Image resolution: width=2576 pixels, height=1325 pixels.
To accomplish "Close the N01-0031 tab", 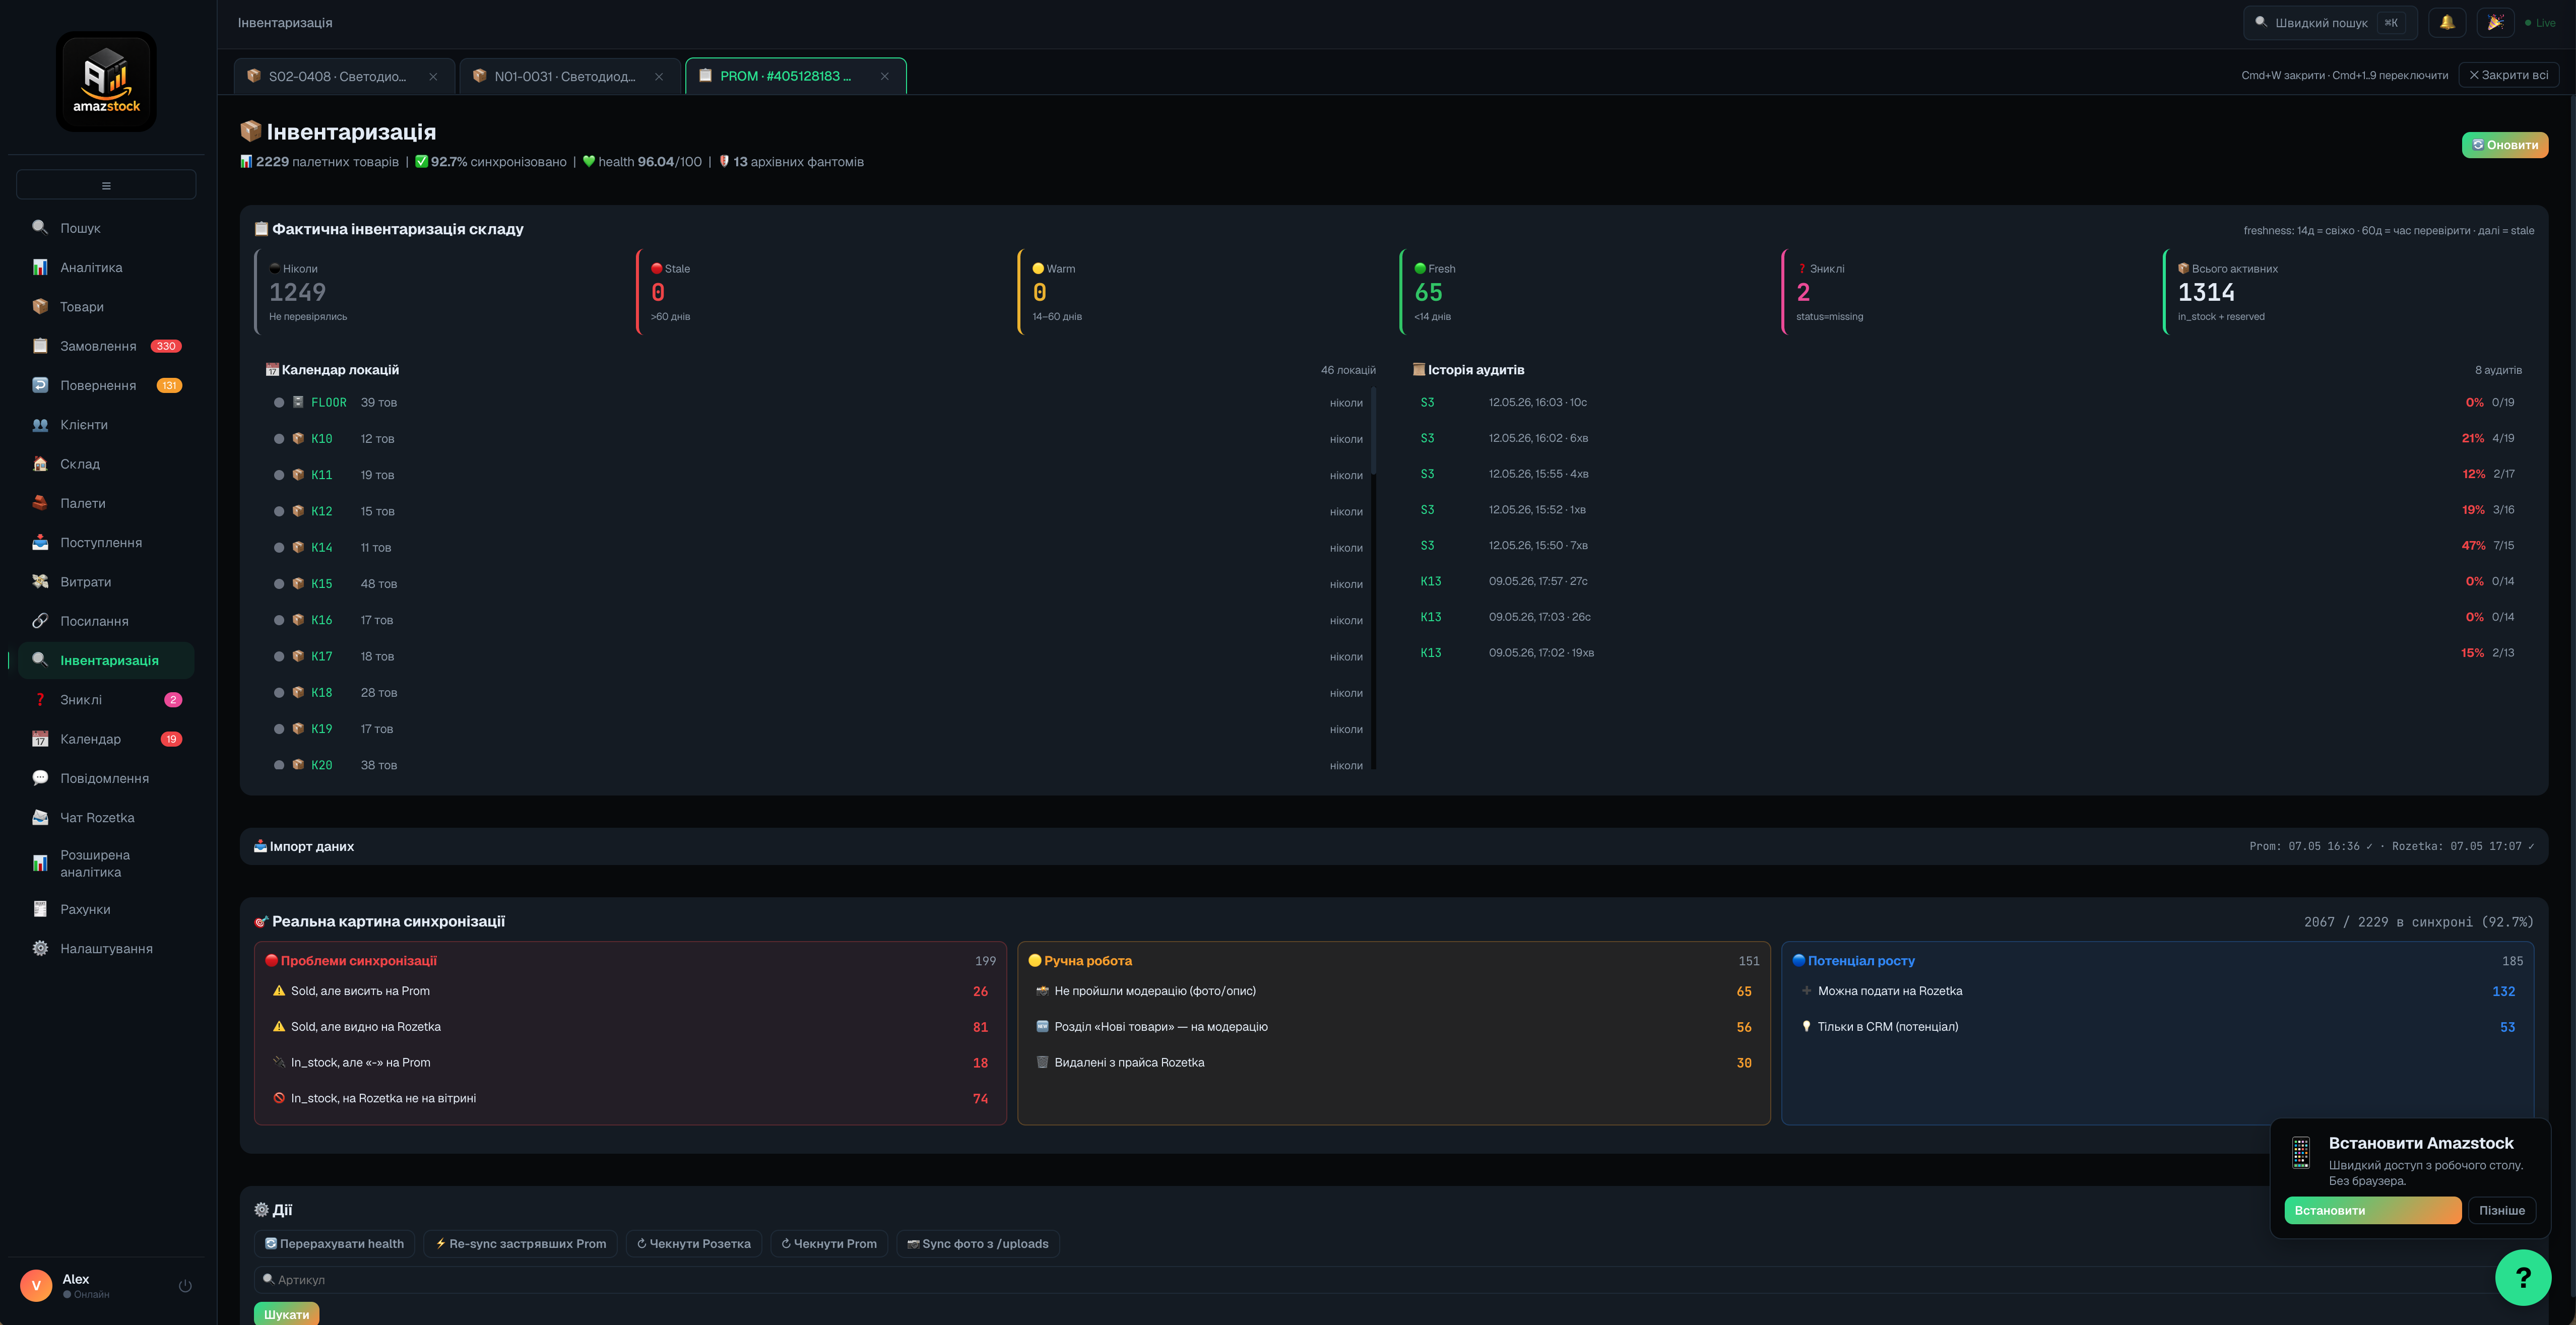I will (x=659, y=76).
